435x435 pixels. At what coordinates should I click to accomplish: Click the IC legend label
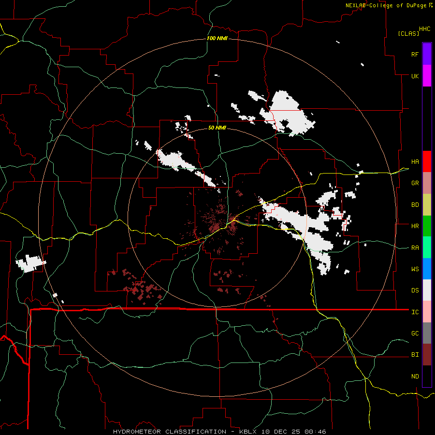pos(415,312)
